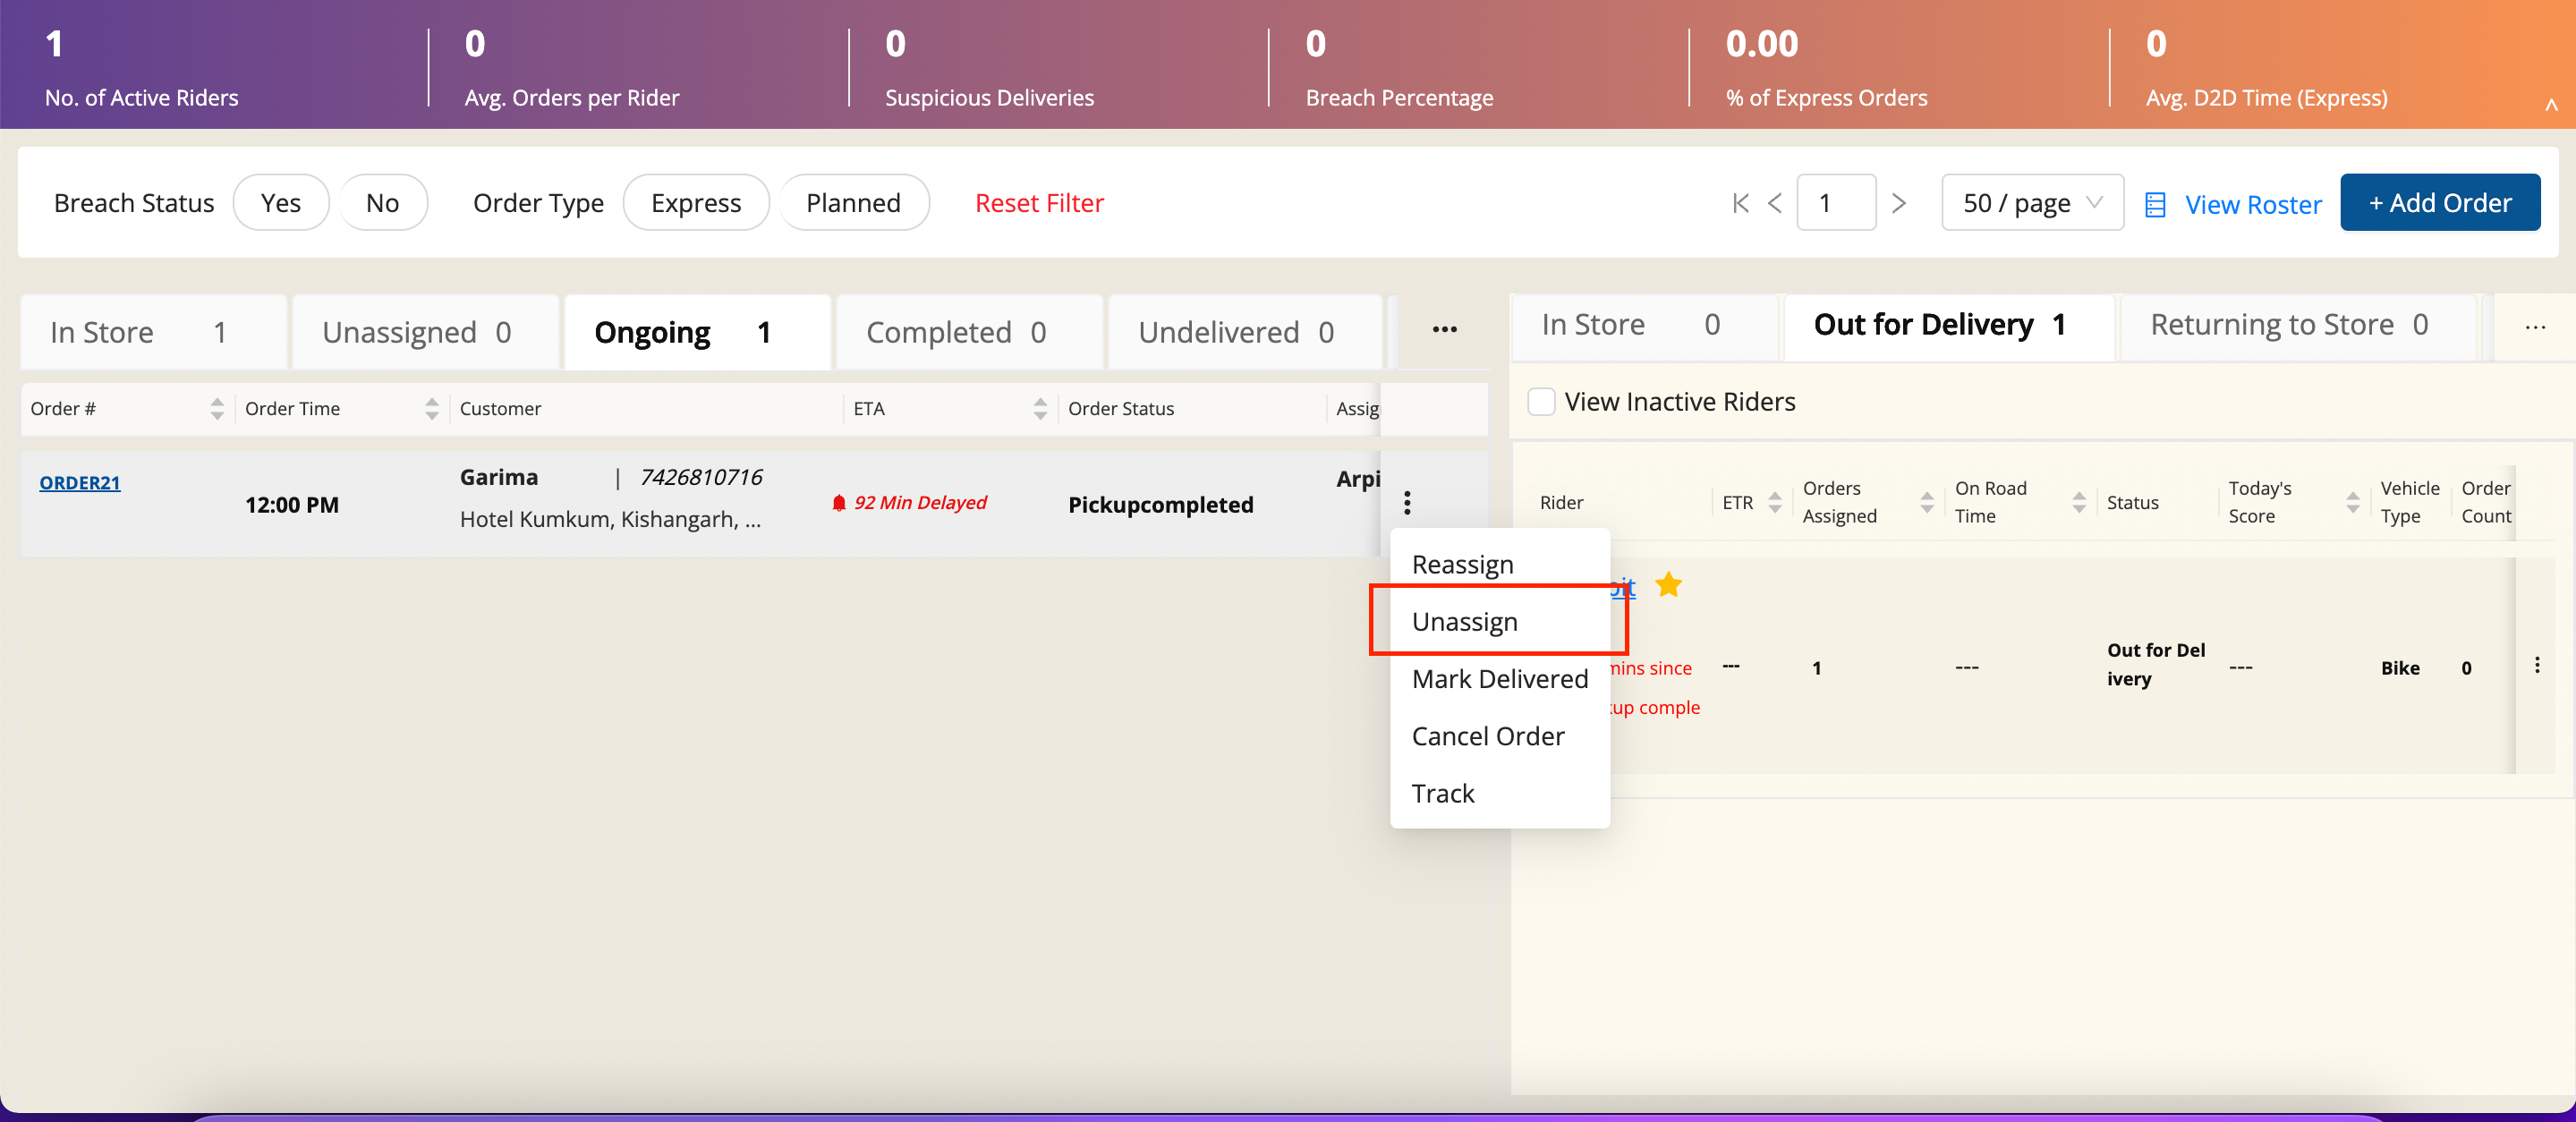This screenshot has width=2576, height=1122.
Task: Toggle the Express order type filter
Action: (695, 203)
